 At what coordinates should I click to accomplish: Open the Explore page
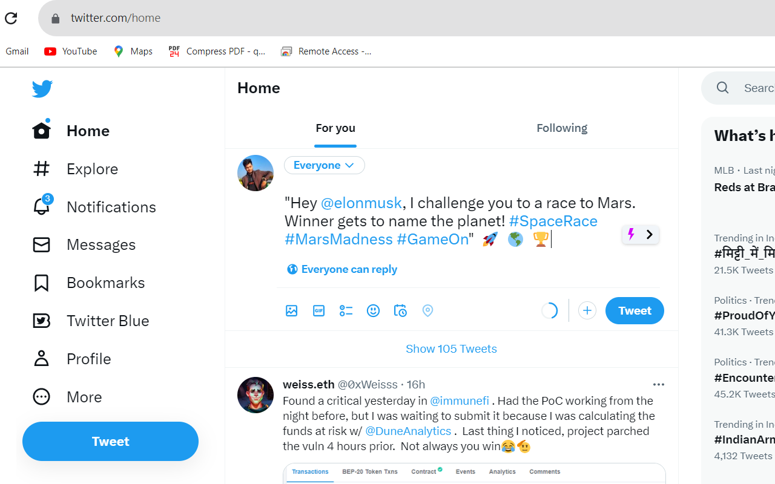(x=92, y=169)
